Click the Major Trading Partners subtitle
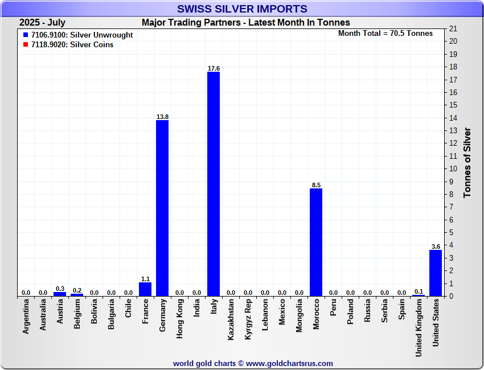Image resolution: width=484 pixels, height=370 pixels. click(245, 23)
